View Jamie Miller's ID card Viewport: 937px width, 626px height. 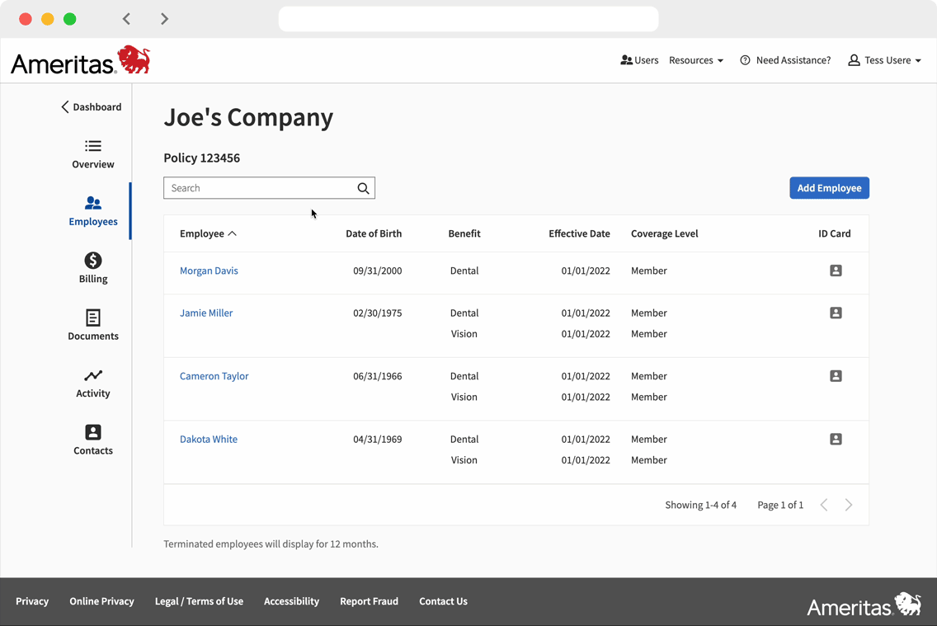tap(836, 313)
